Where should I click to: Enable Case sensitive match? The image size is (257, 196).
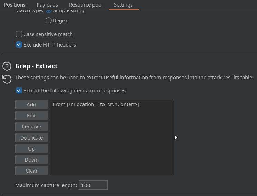click(19, 34)
